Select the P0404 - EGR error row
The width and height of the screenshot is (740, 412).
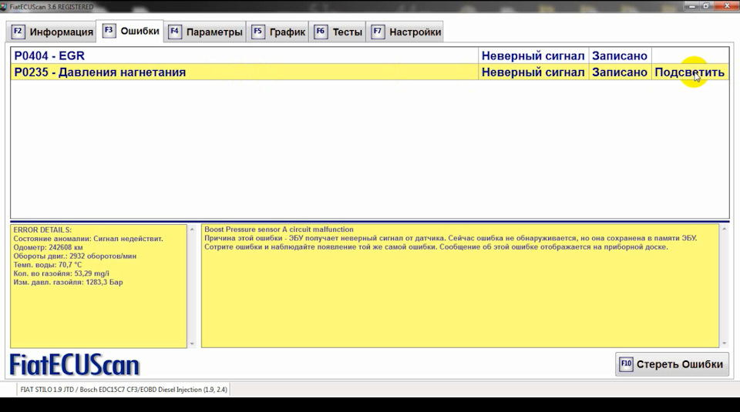coord(369,55)
